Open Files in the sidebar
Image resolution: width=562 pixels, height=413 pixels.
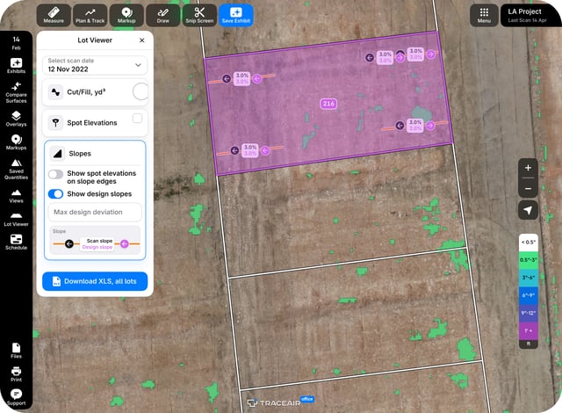click(x=16, y=351)
